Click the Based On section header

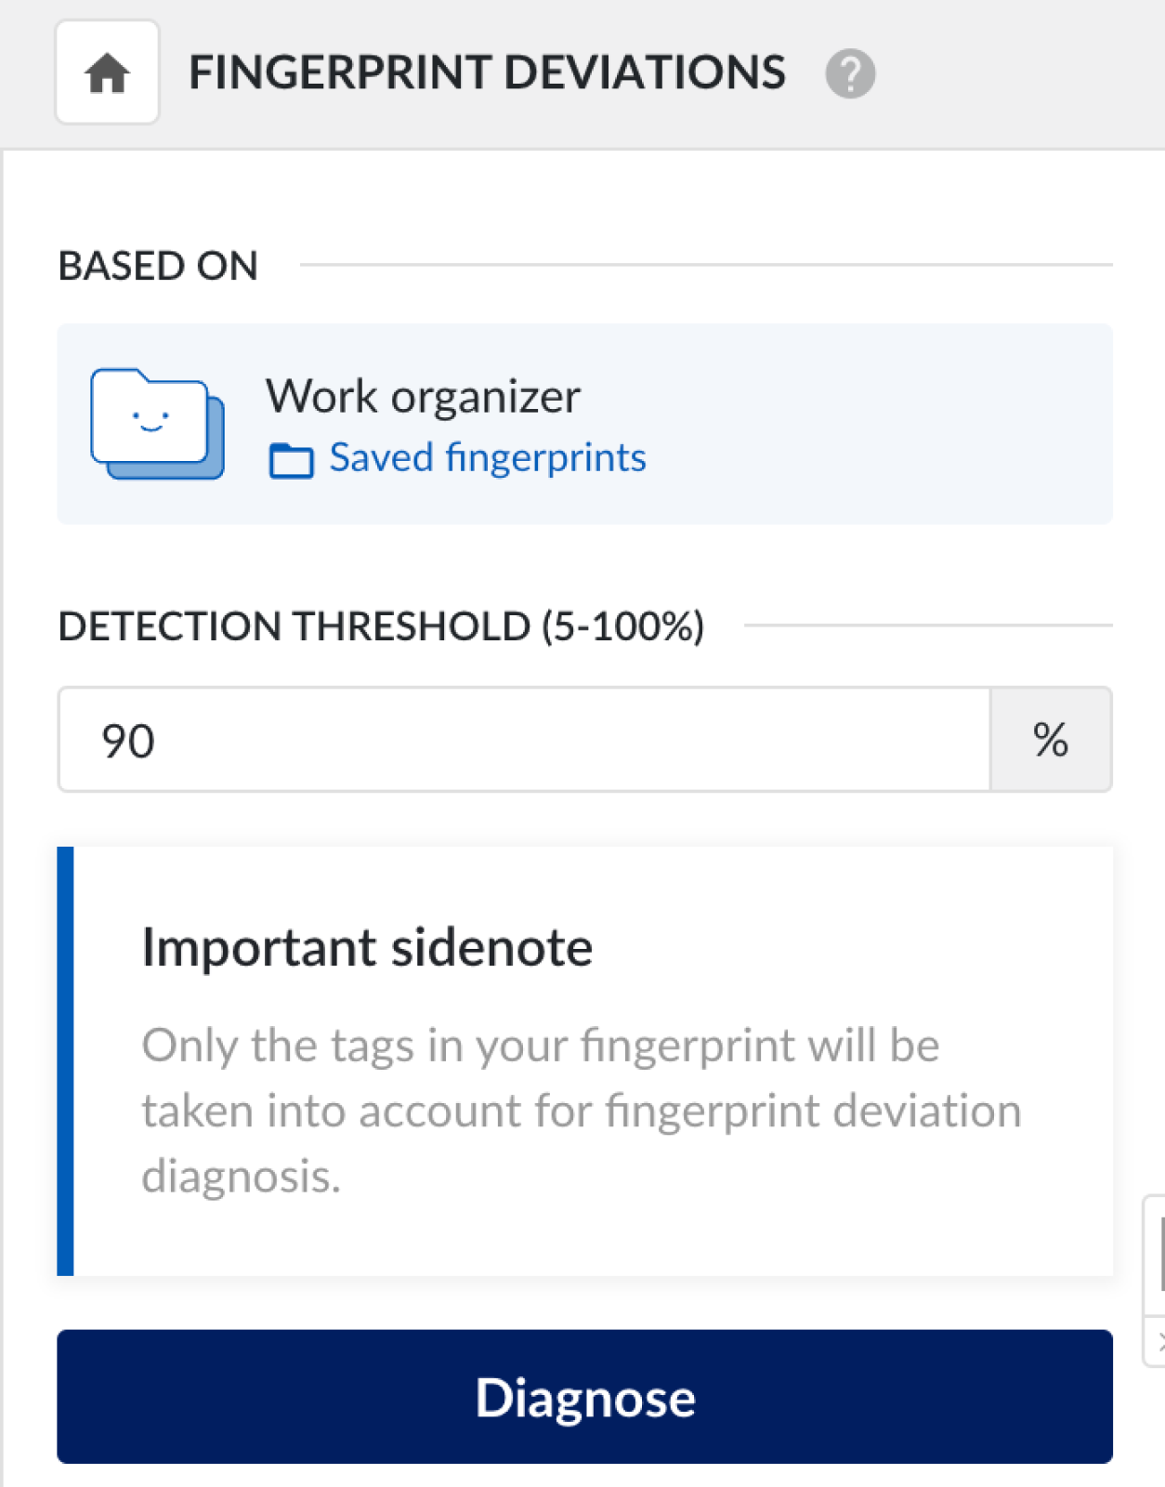[158, 266]
